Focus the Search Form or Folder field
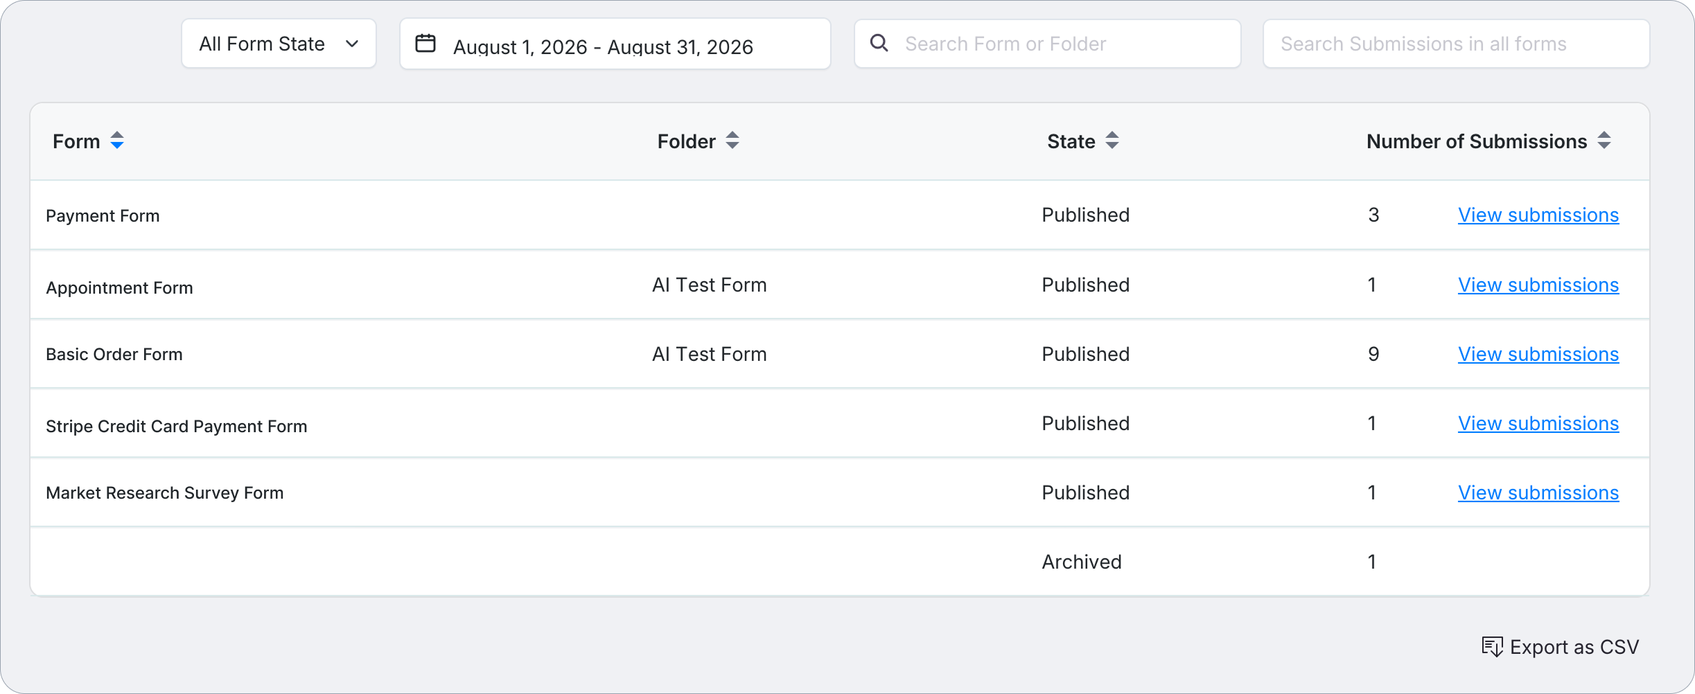Screen dimensions: 1695x694 [1048, 44]
